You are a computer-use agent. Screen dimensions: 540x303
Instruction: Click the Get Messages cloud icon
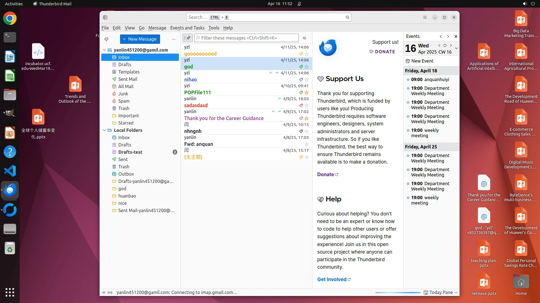tap(106, 39)
